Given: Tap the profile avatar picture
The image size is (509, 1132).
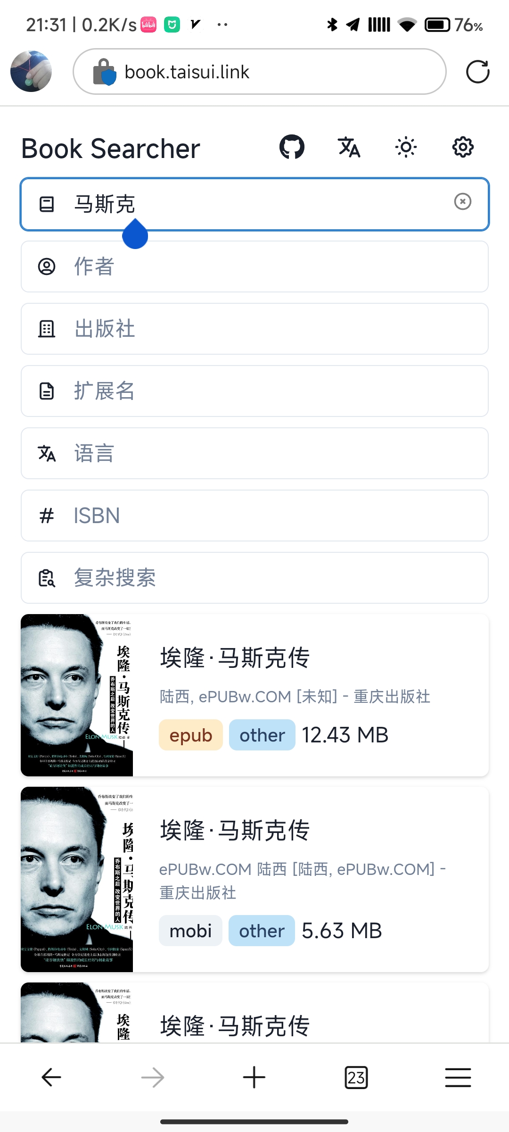Looking at the screenshot, I should (31, 71).
